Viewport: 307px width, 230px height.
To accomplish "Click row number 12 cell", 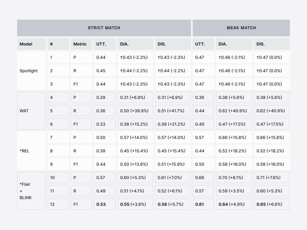I will pyautogui.click(x=58, y=204).
